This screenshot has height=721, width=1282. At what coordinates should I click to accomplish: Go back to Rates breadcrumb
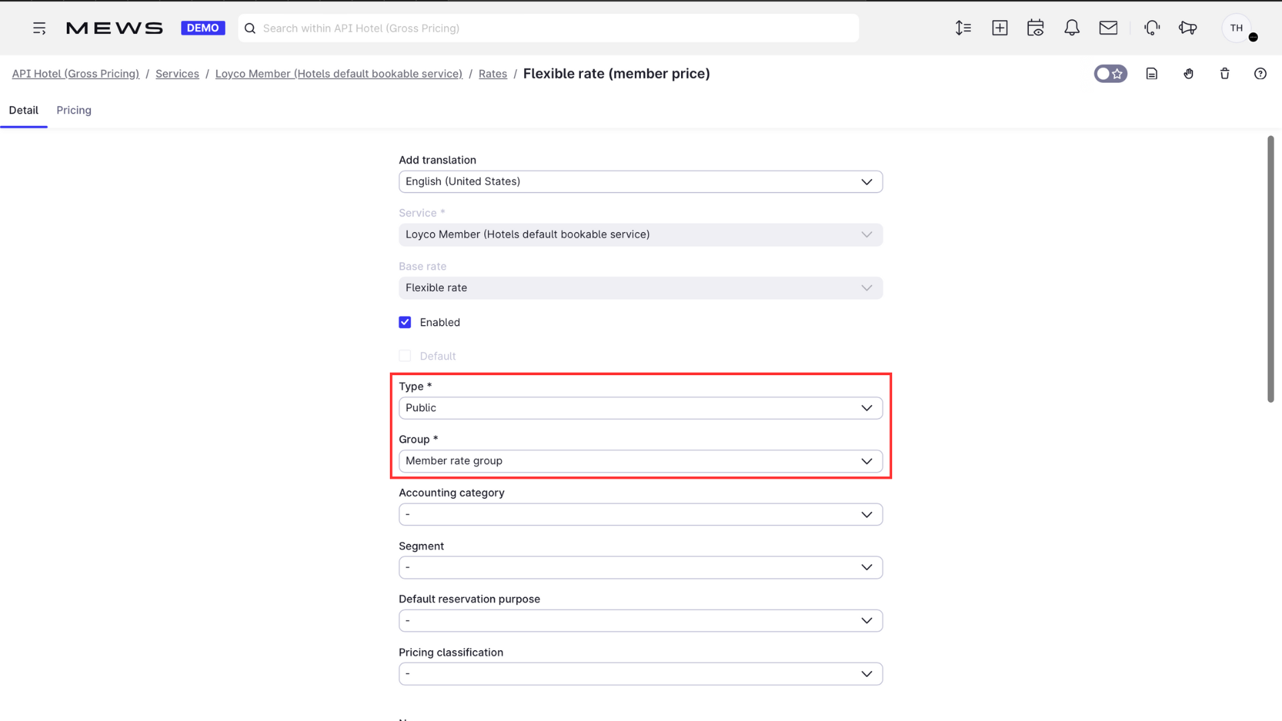coord(493,73)
